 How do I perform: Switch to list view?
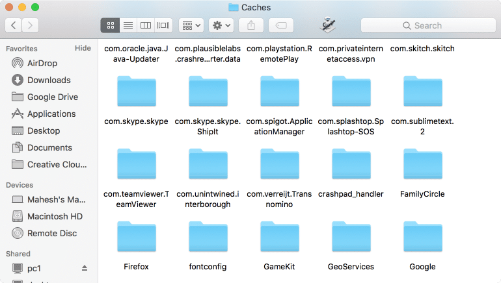pos(128,25)
